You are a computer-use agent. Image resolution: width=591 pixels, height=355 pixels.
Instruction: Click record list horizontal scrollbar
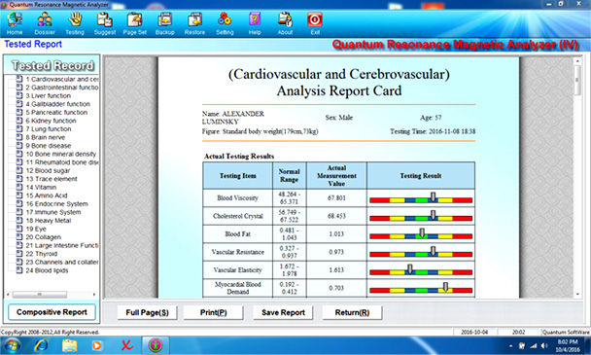pos(40,295)
